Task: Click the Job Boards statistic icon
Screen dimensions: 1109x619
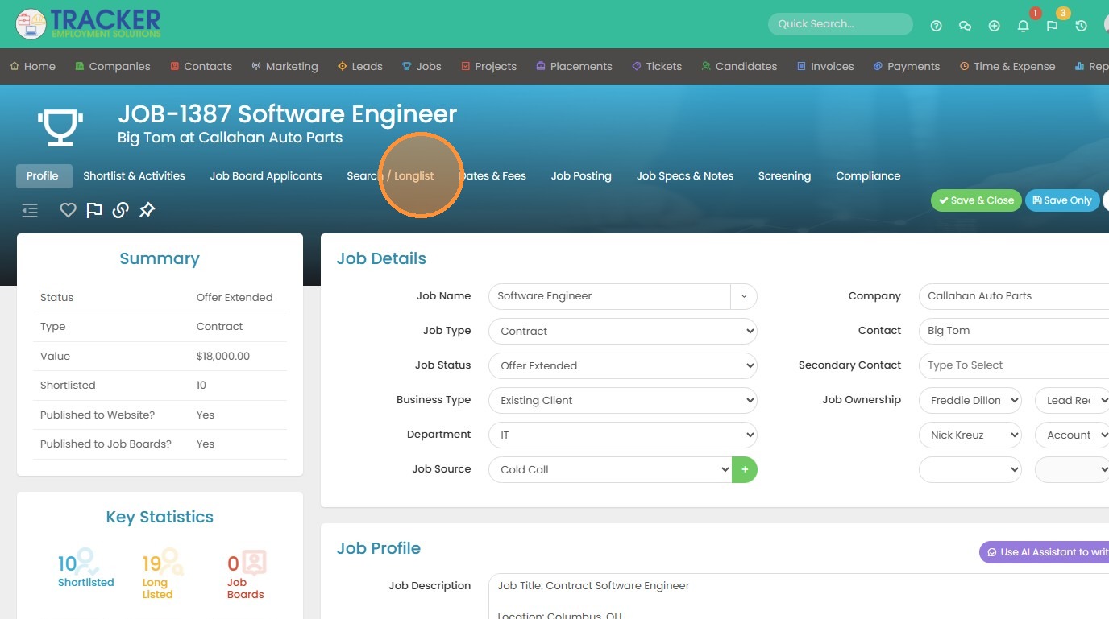Action: [x=255, y=562]
